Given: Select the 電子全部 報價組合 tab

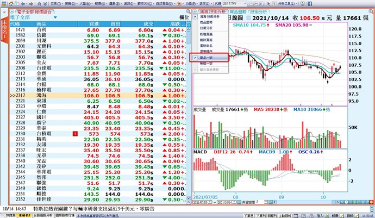Looking at the screenshot, I should (34, 12).
